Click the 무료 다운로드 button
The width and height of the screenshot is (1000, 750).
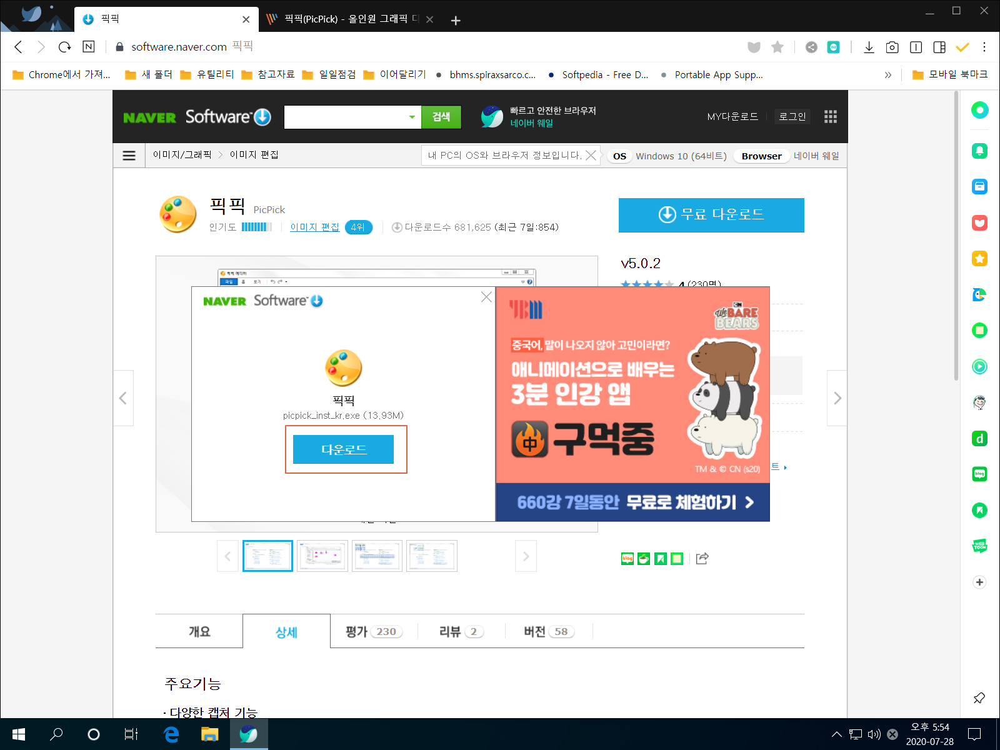click(711, 215)
